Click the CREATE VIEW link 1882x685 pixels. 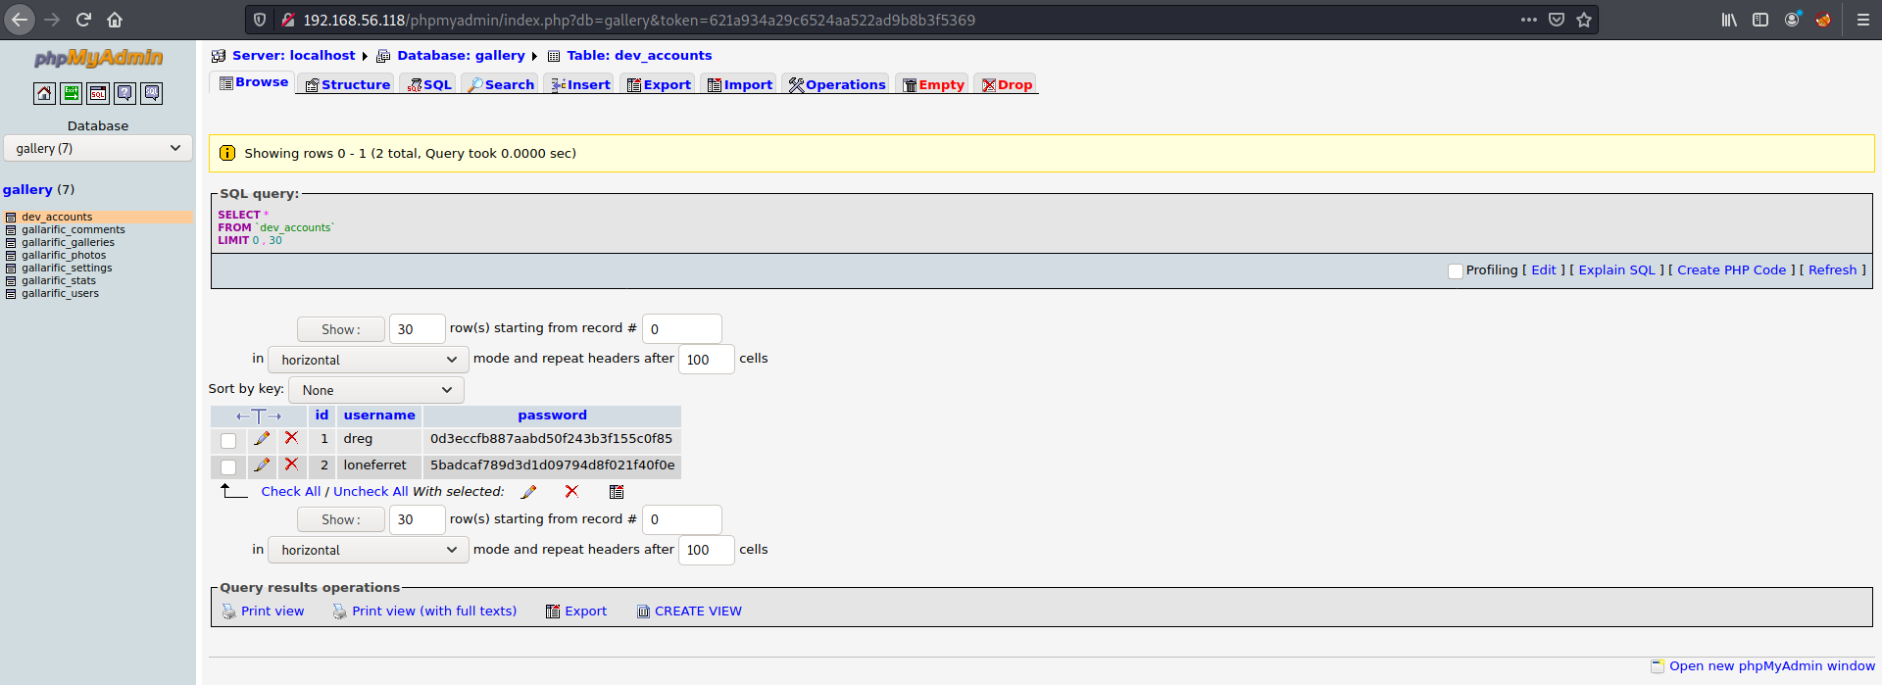[697, 612]
